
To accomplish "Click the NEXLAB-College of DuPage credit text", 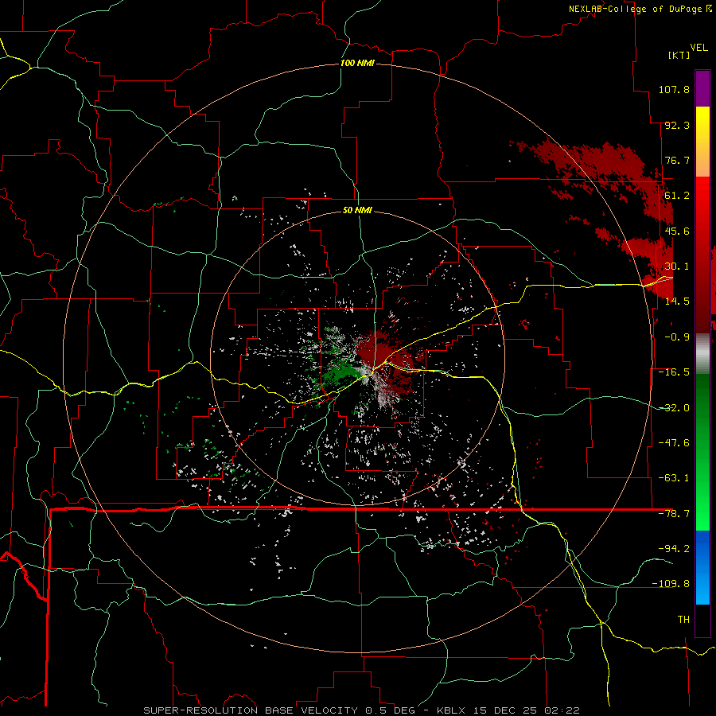I will 640,9.
